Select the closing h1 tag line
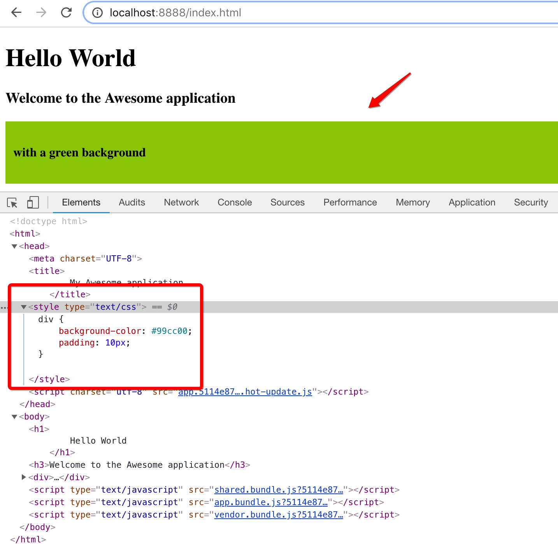Screen dimensions: 558x544 (62, 452)
